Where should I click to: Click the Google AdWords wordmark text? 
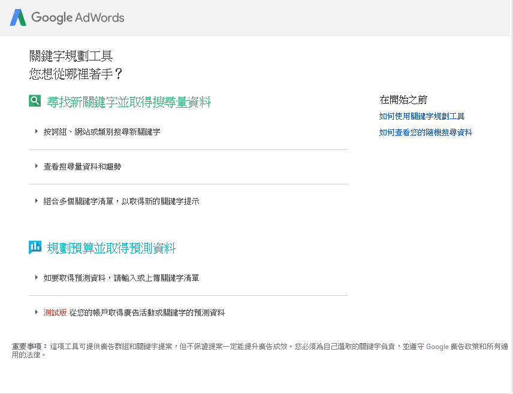point(78,17)
